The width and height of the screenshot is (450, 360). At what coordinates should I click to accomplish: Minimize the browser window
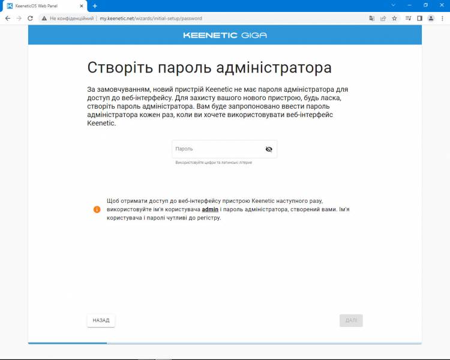410,5
